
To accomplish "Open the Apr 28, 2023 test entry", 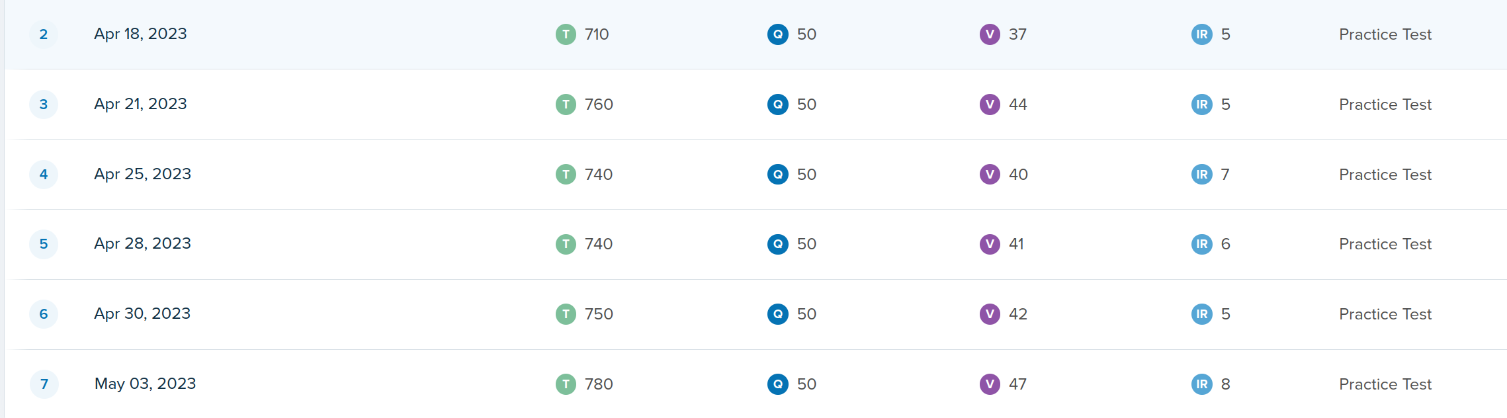I will (x=142, y=244).
